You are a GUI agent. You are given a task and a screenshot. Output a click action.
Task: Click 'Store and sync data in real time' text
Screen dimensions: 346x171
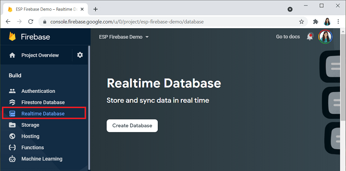[x=158, y=100]
